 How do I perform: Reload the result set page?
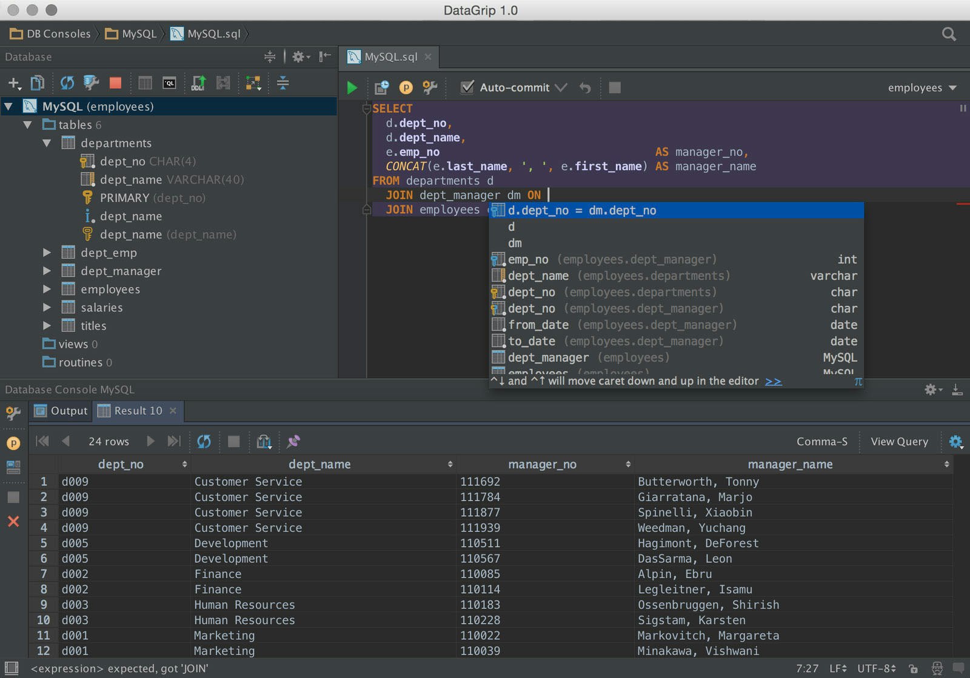point(204,442)
